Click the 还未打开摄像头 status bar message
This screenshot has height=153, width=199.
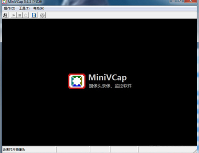(x=14, y=149)
